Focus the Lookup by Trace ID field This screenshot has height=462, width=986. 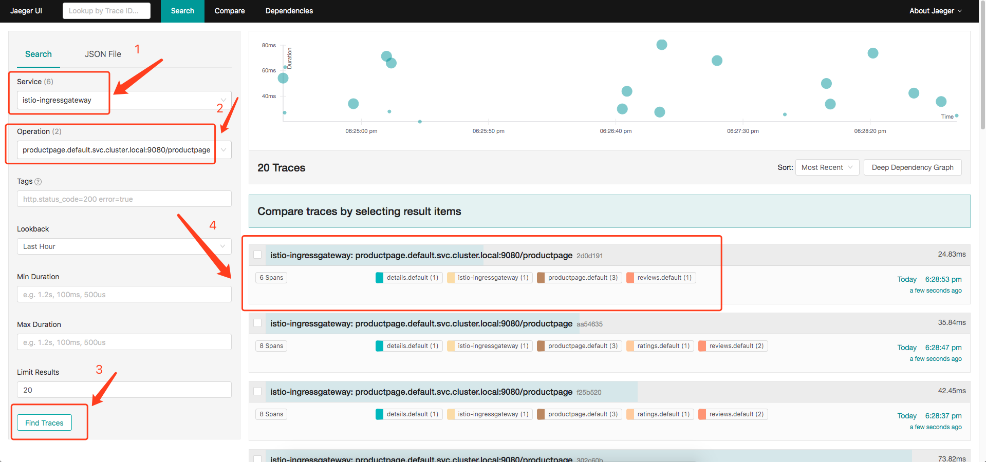click(x=106, y=11)
